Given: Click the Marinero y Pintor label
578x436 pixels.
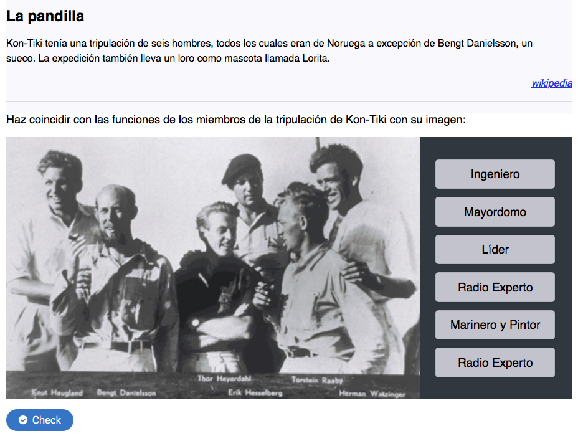Looking at the screenshot, I should click(495, 325).
